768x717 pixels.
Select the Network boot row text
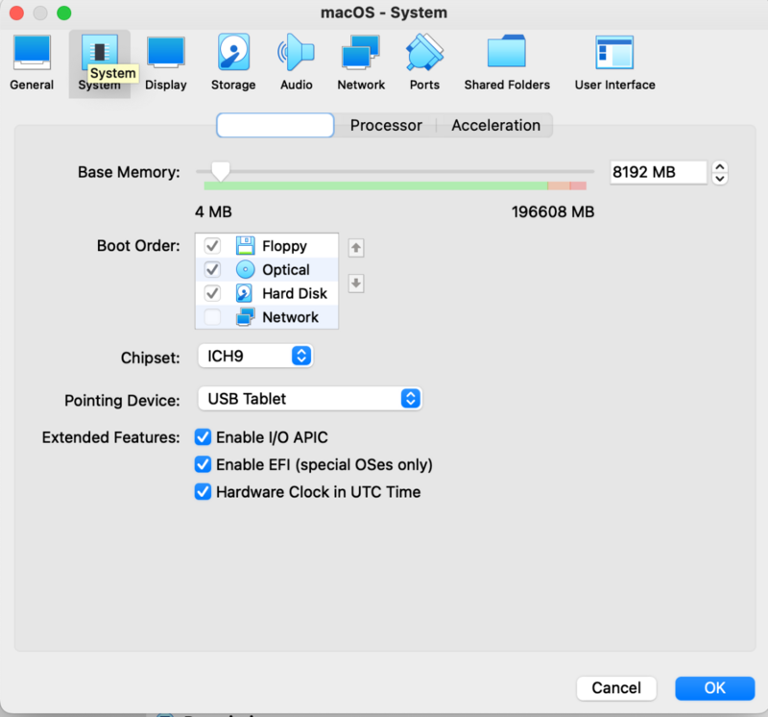pyautogui.click(x=291, y=317)
